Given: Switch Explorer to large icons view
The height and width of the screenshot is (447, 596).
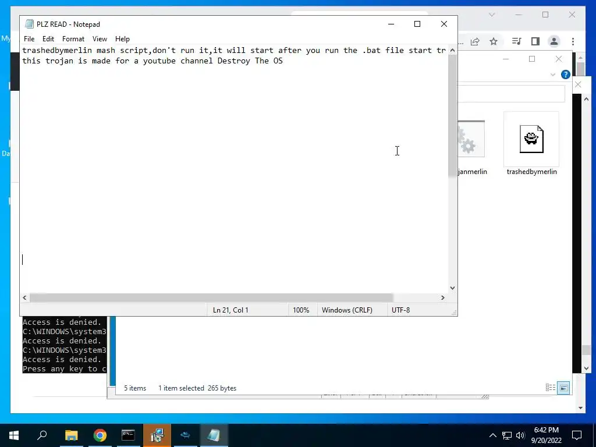Looking at the screenshot, I should 563,388.
